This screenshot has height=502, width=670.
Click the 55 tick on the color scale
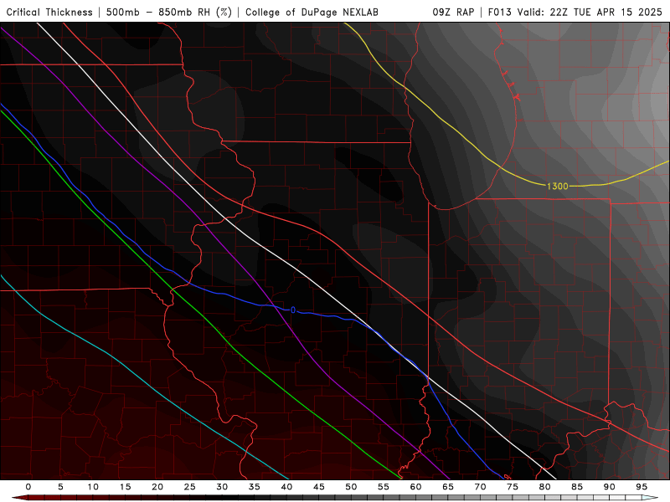[384, 487]
